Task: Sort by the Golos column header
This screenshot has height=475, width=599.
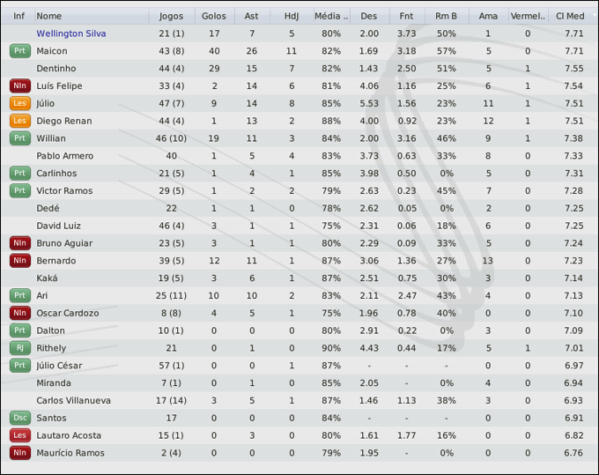Action: (x=213, y=16)
